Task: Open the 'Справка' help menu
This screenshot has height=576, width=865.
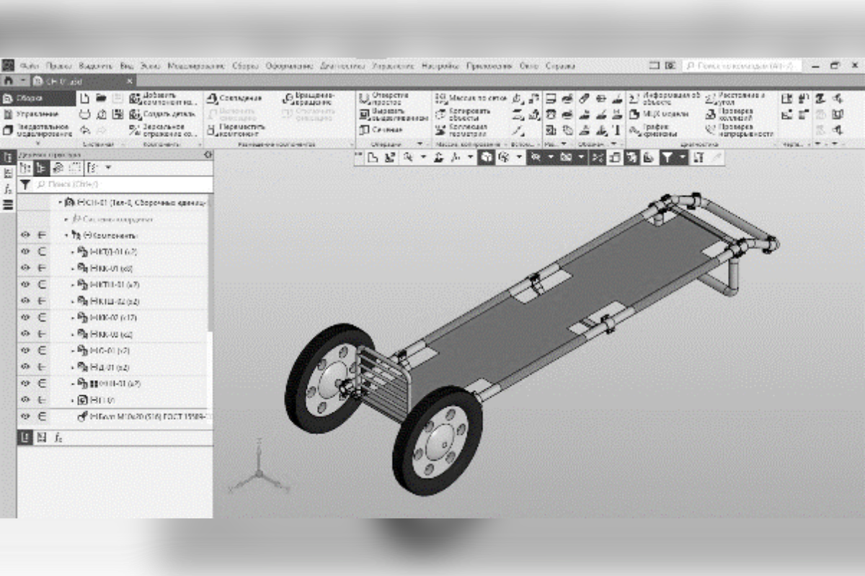Action: [x=560, y=66]
